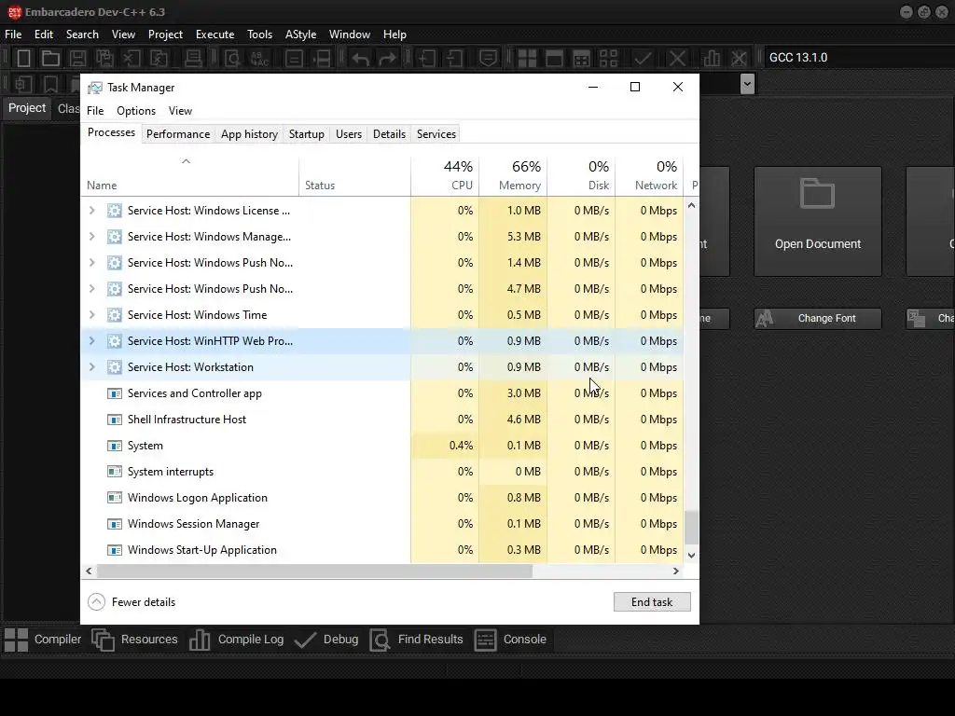Sort by the Network column header
Viewport: 955px width, 716px height.
[x=649, y=175]
